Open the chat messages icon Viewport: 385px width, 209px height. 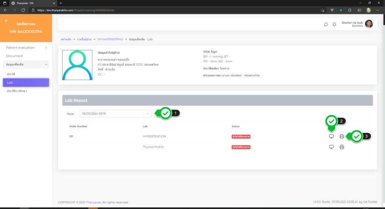tap(326, 24)
